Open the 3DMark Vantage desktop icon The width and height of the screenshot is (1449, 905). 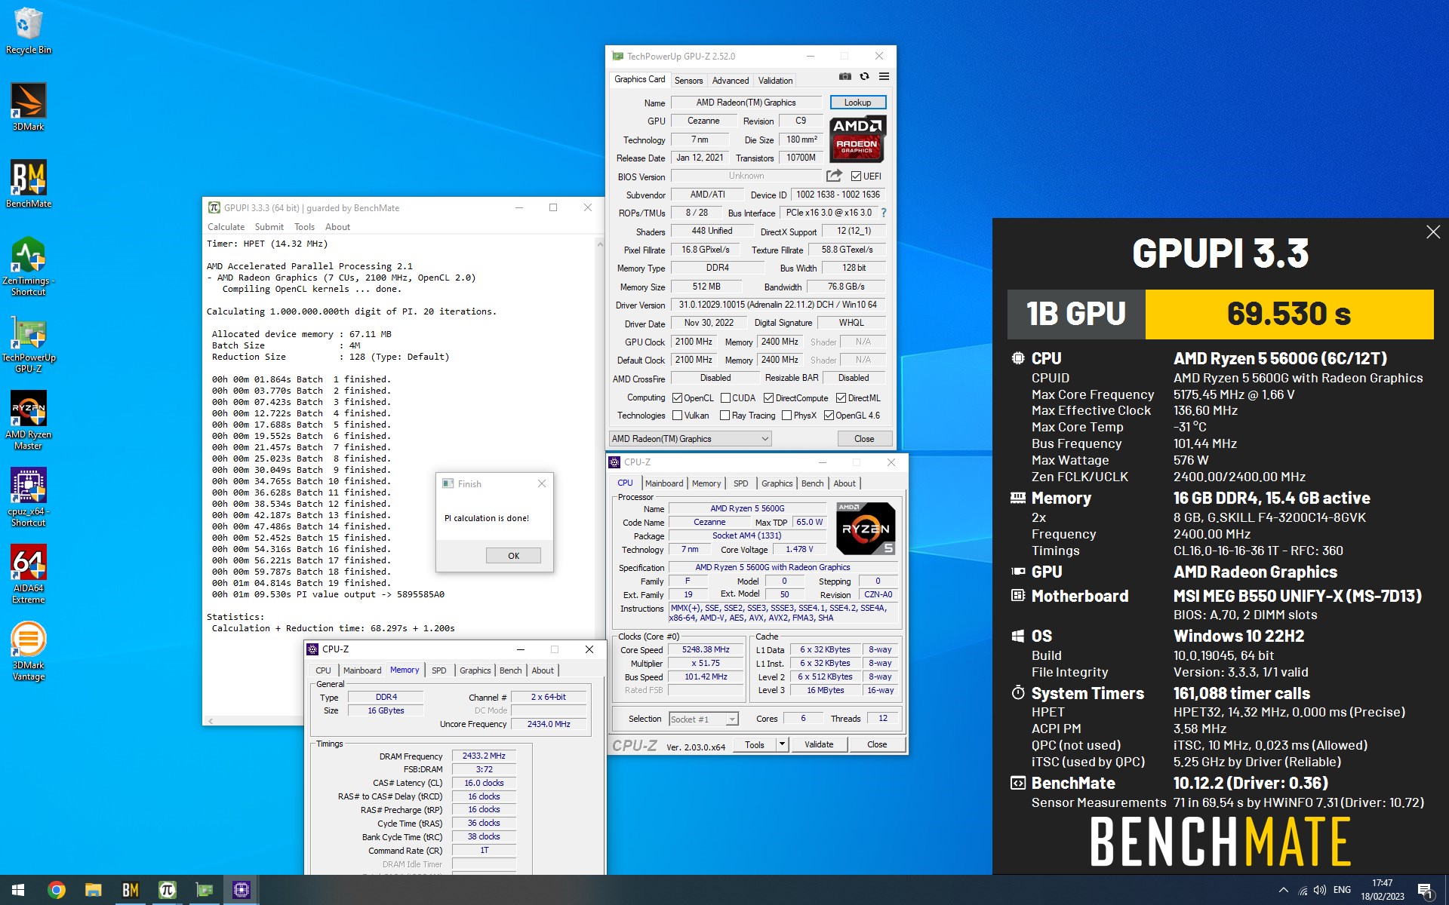28,651
